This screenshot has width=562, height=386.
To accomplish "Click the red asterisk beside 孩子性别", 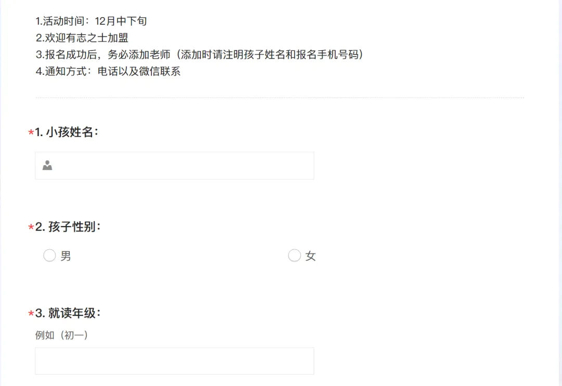I will pyautogui.click(x=31, y=228).
